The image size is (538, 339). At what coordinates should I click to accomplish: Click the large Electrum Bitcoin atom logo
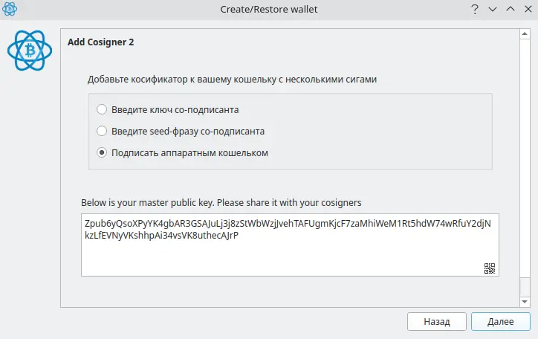point(30,51)
